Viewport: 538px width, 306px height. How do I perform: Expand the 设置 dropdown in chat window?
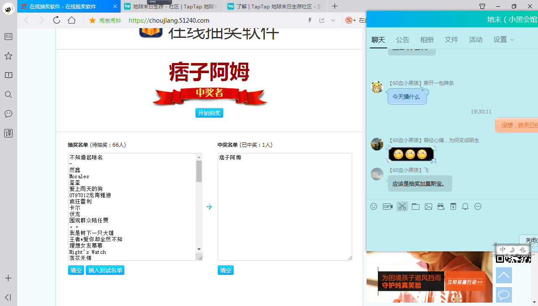(x=504, y=40)
